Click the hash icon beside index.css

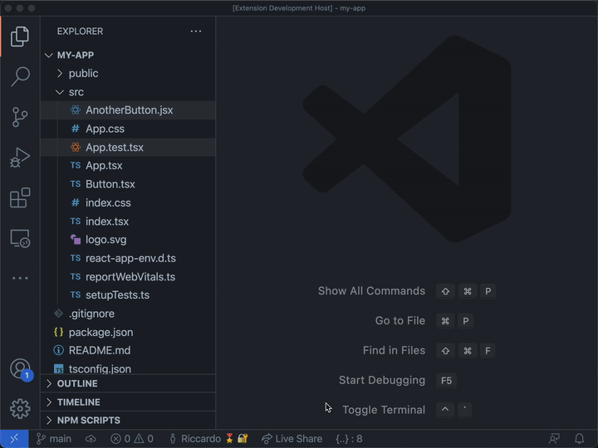[x=76, y=202]
